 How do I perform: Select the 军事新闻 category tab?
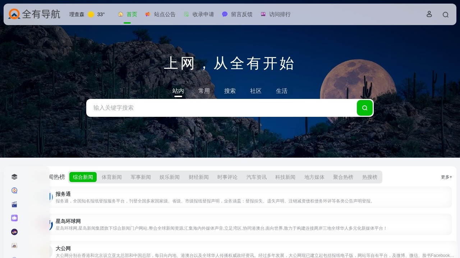tap(141, 177)
